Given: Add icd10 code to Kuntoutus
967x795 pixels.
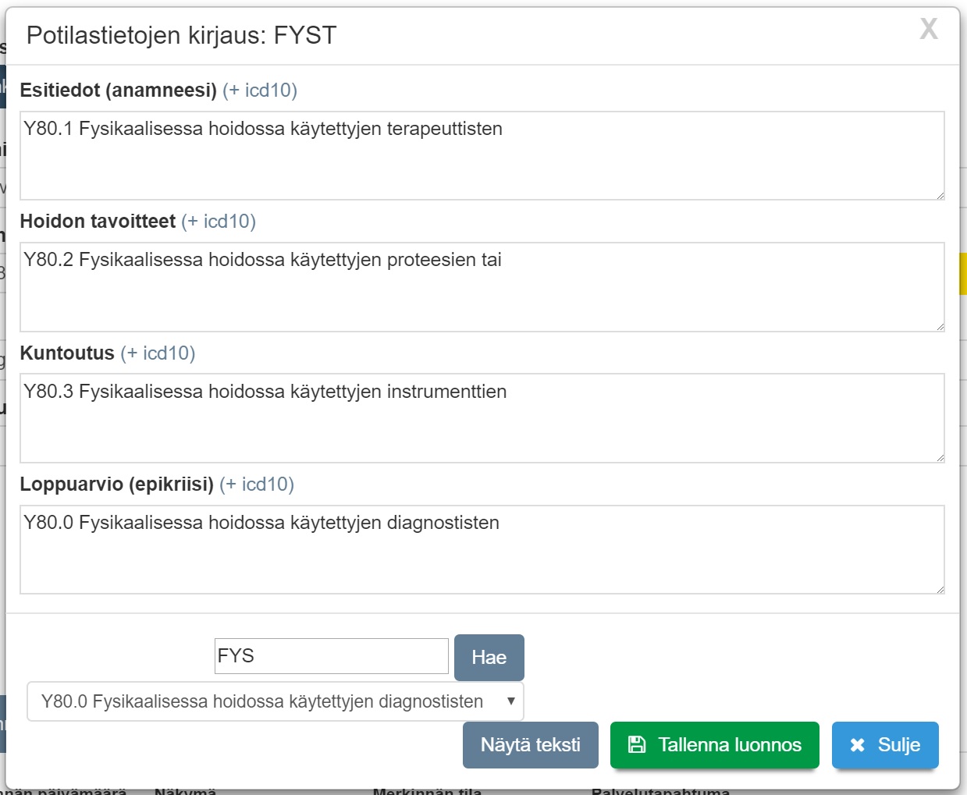Looking at the screenshot, I should [x=158, y=353].
